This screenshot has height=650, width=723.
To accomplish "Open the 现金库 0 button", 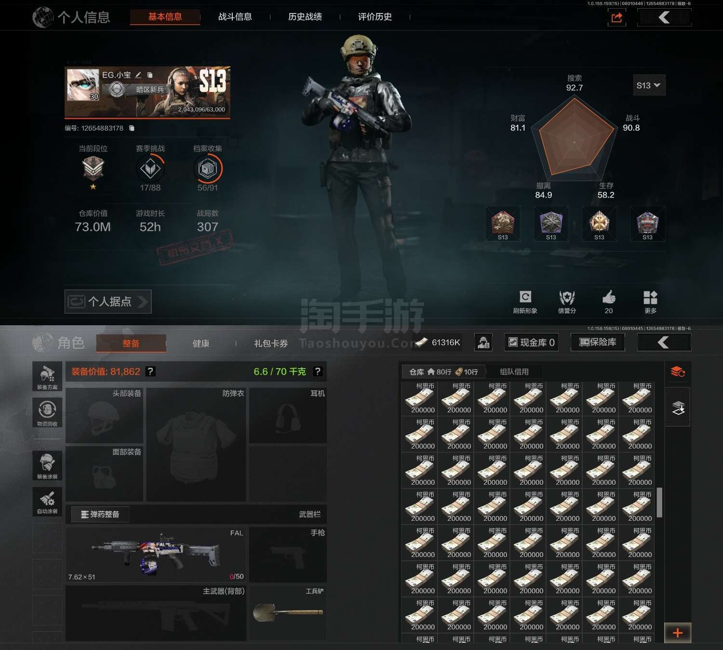I will 531,343.
